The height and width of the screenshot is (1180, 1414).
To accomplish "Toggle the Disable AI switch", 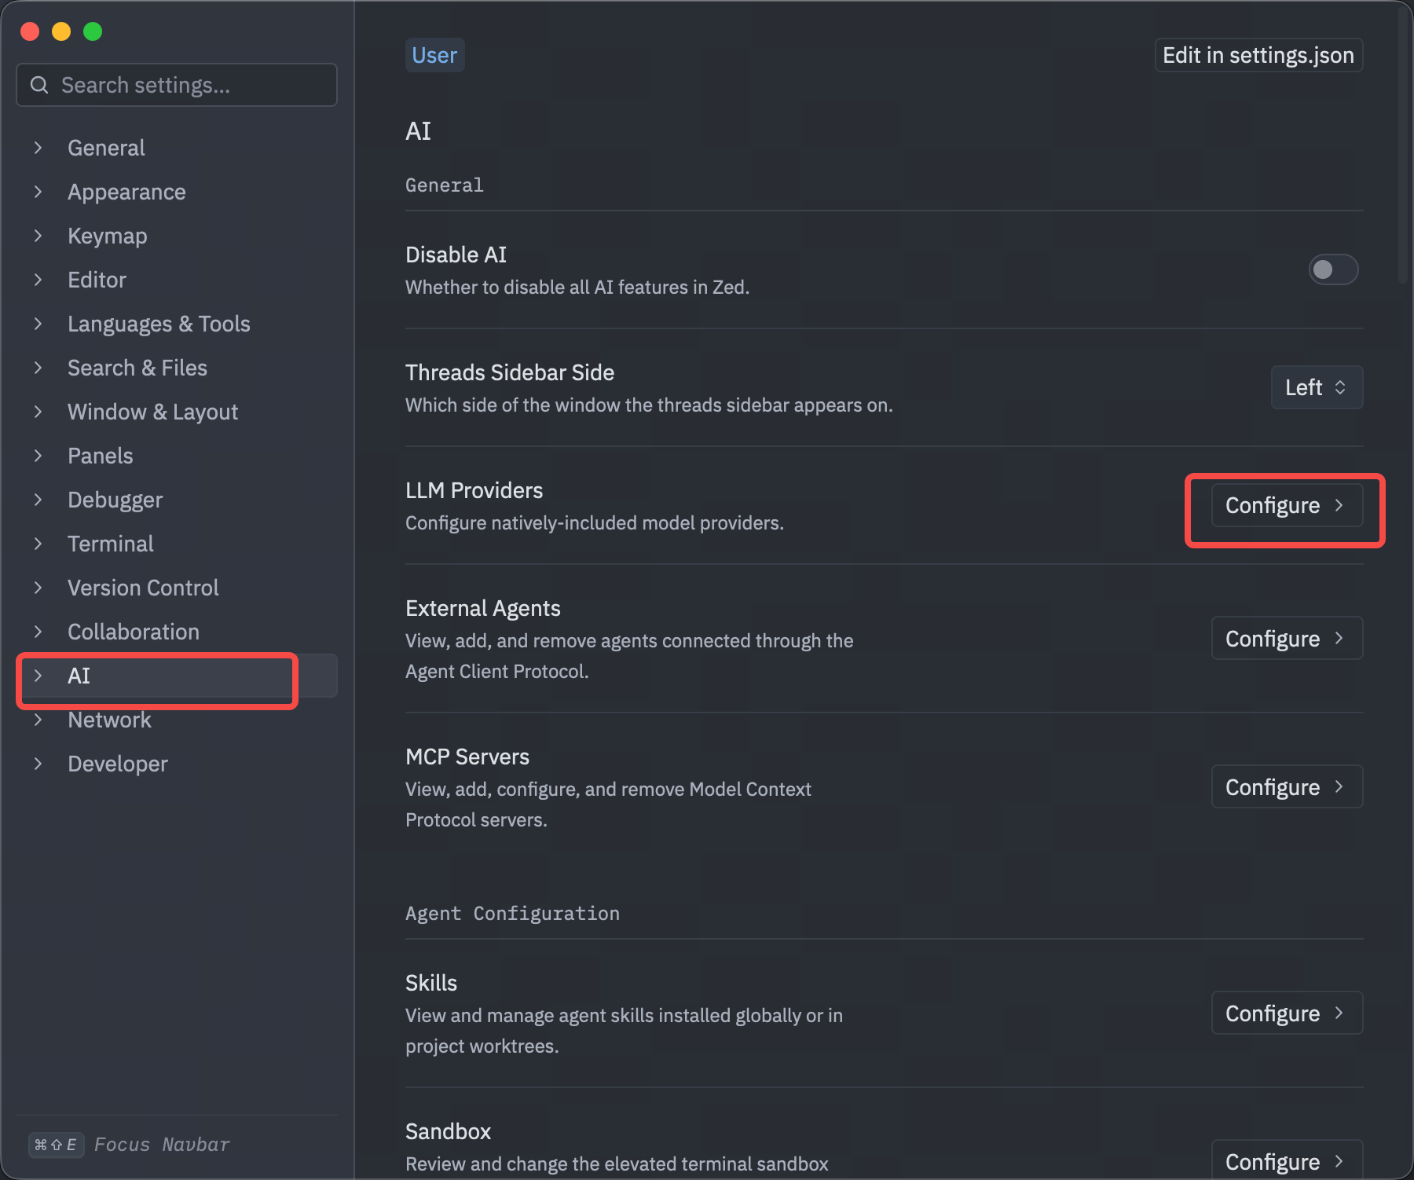I will point(1333,269).
